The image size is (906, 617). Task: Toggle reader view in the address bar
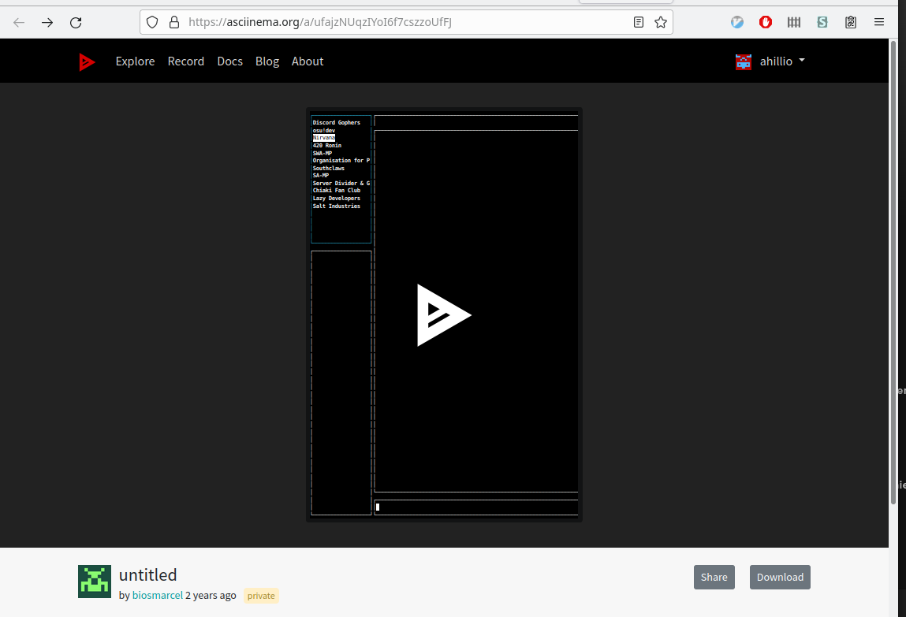pyautogui.click(x=639, y=22)
